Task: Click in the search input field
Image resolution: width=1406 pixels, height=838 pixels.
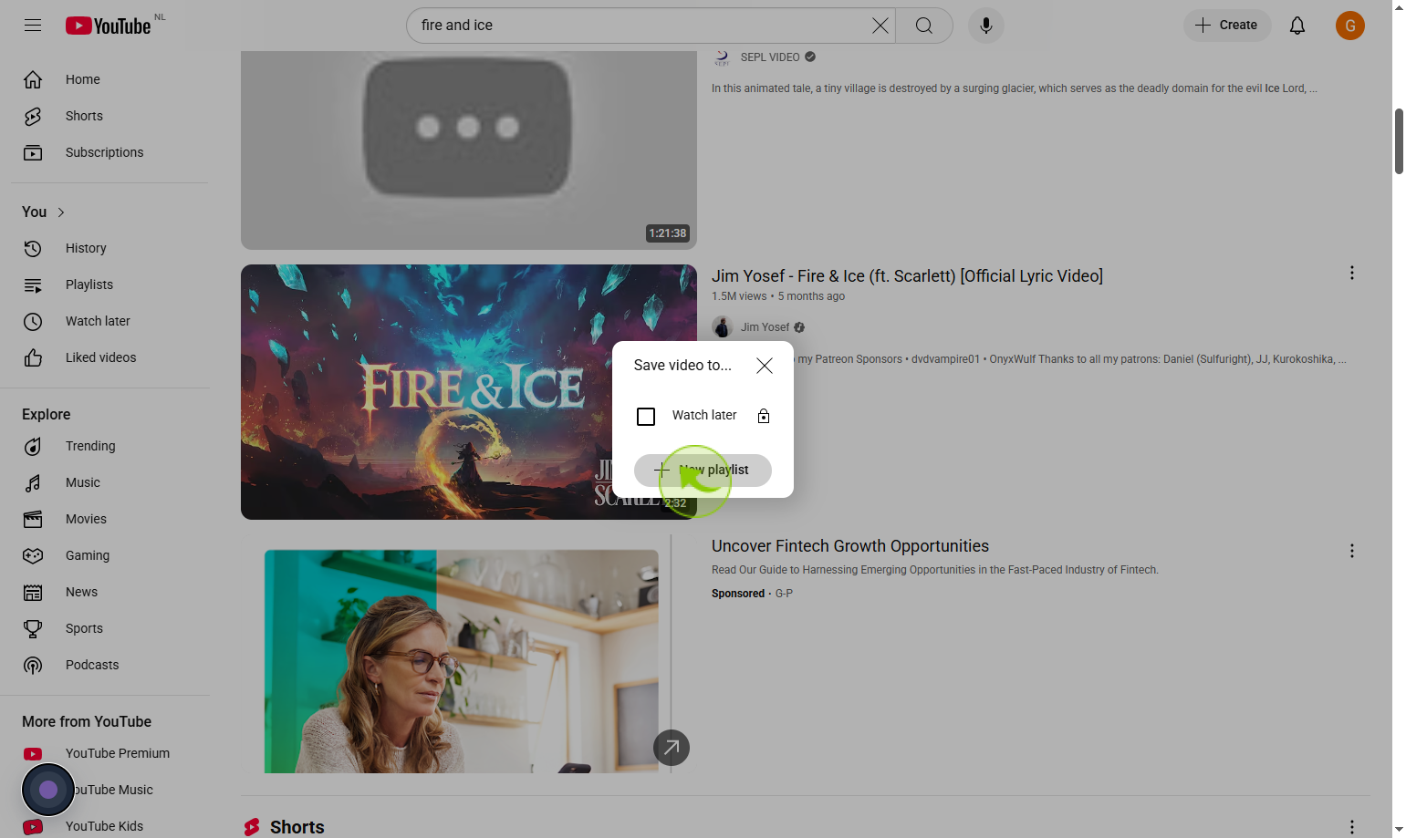Action: [639, 26]
